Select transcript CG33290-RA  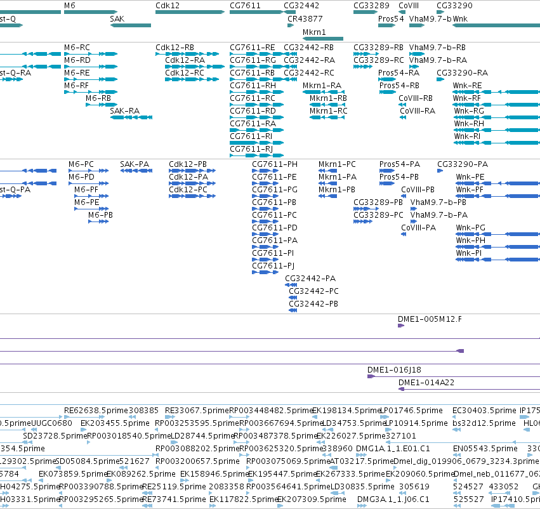point(440,79)
